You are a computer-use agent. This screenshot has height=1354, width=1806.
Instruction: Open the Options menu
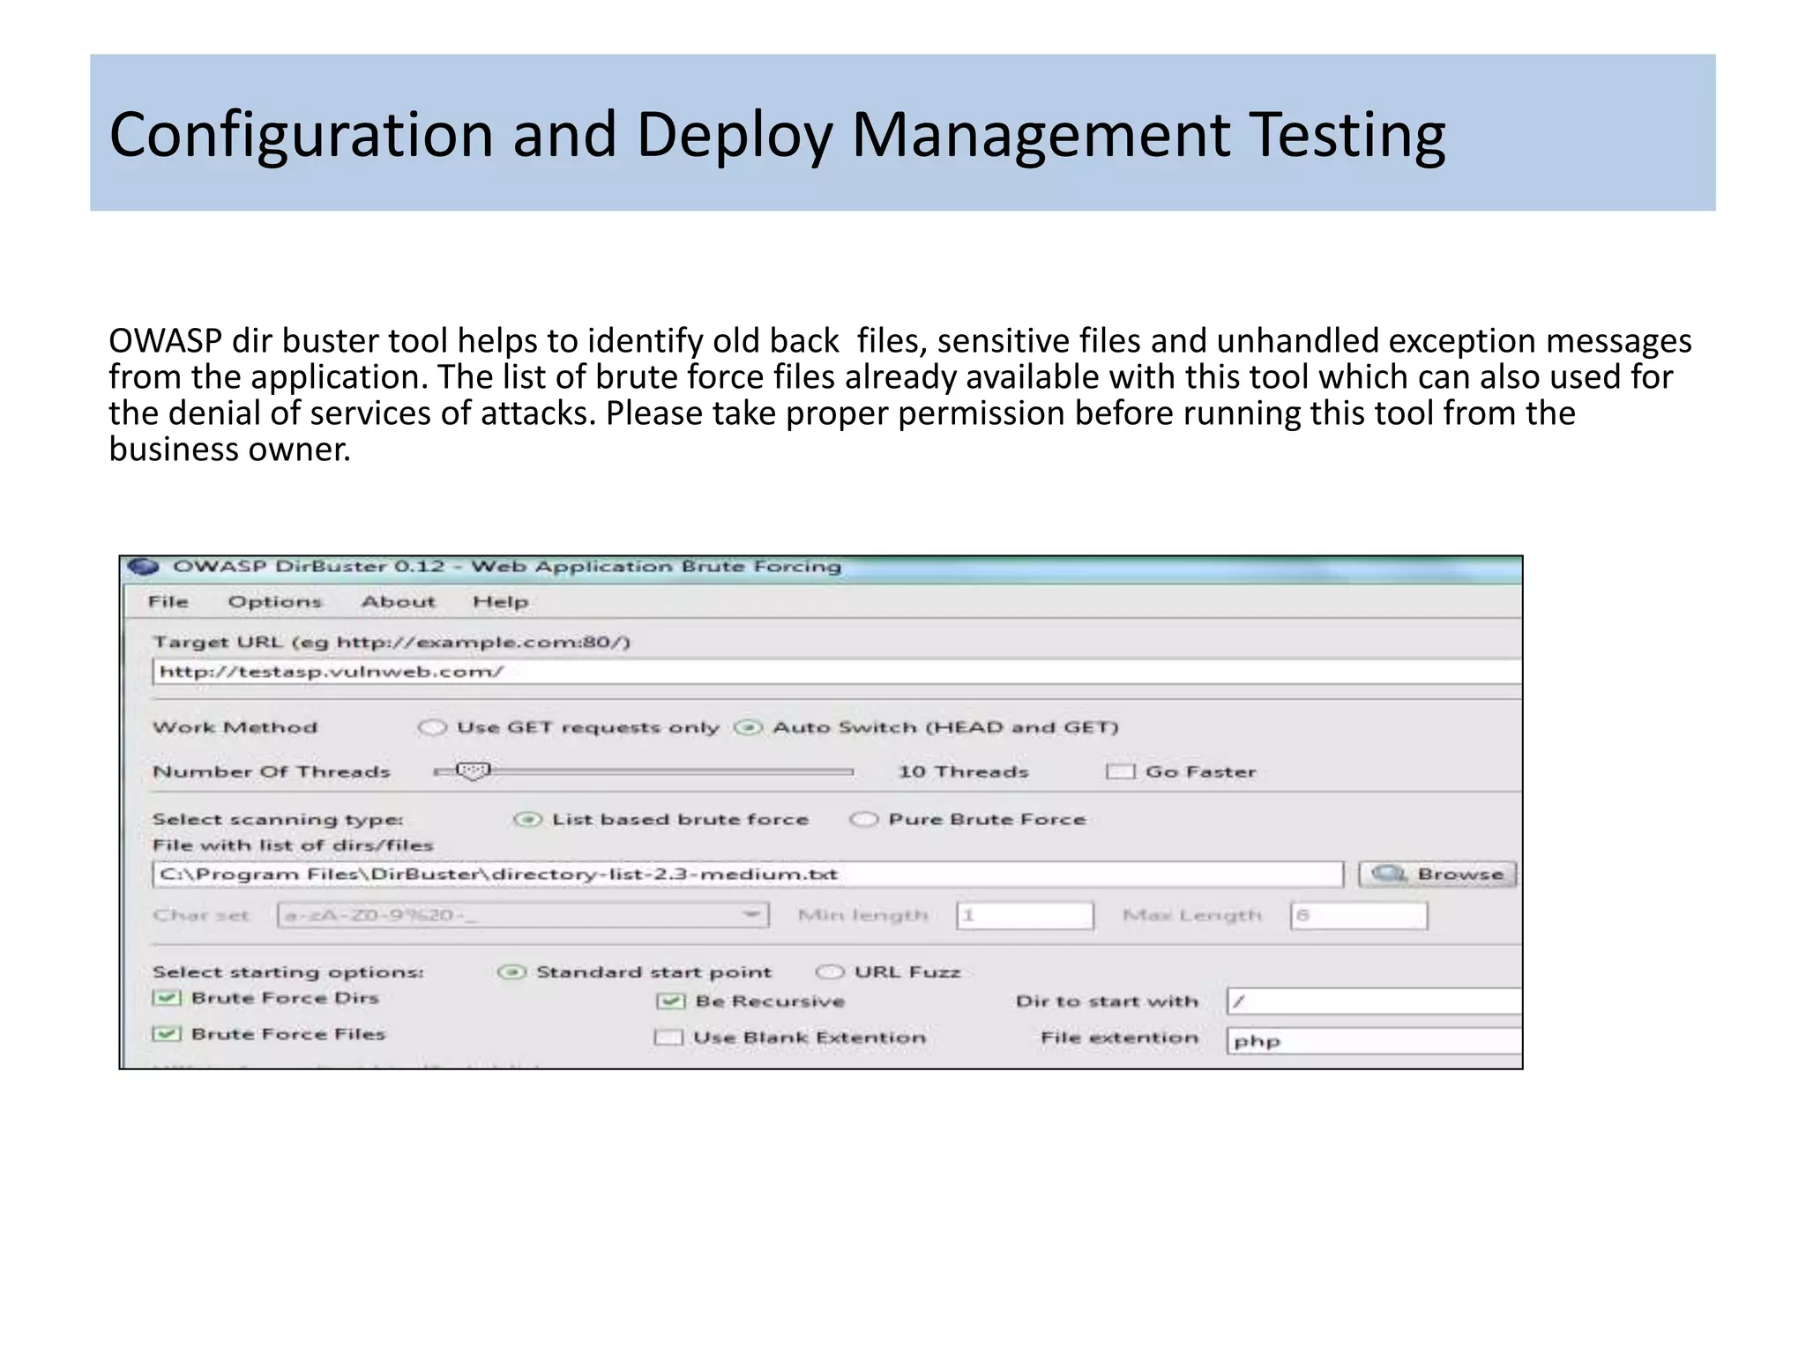coord(275,602)
